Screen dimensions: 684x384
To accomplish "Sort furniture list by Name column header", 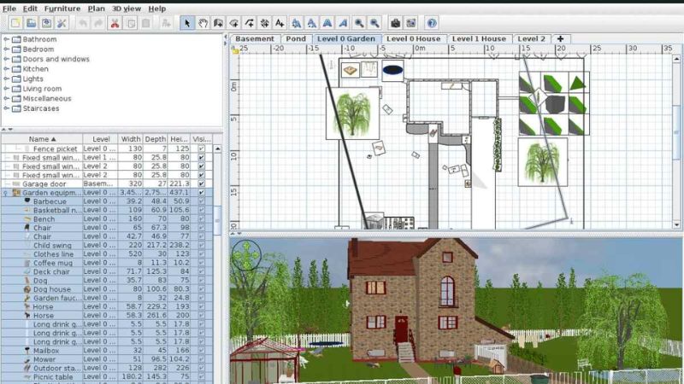I will (41, 138).
